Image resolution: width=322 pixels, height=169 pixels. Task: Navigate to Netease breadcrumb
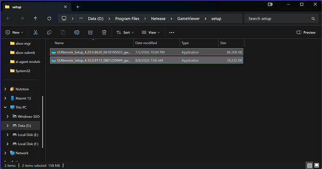(x=158, y=19)
